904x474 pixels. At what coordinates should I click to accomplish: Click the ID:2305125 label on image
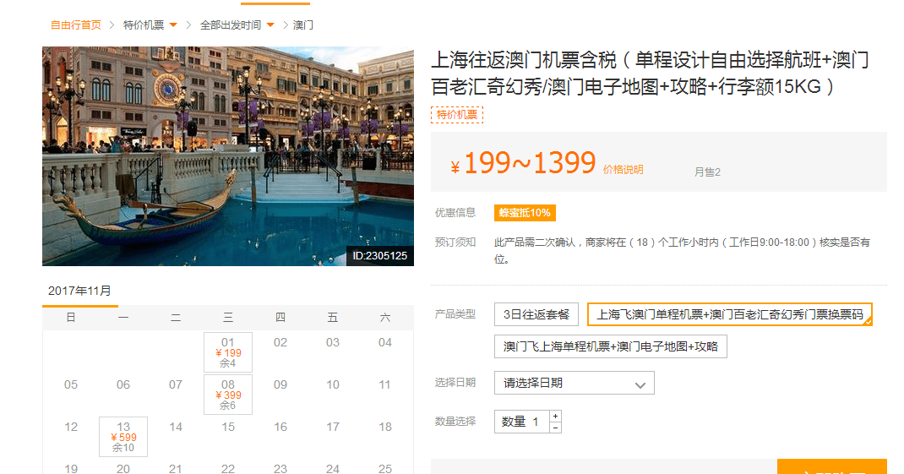click(380, 255)
